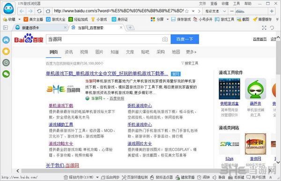Screen dimensions: 281x181
Task: Click the camera image search icon
Action: pyautogui.click(x=165, y=39)
